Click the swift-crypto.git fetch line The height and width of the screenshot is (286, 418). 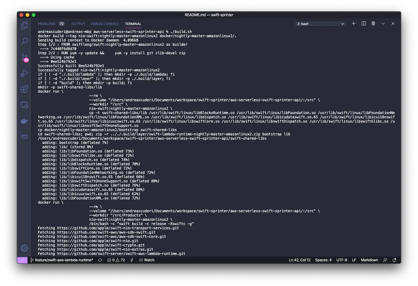coord(91,245)
